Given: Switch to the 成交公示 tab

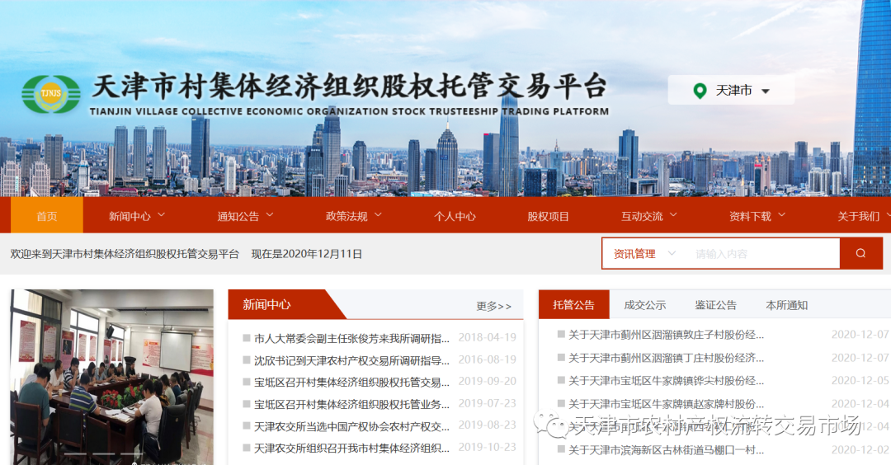Looking at the screenshot, I should 645,305.
